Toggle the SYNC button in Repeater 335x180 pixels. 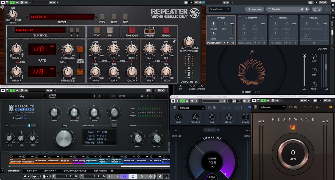tap(97, 30)
